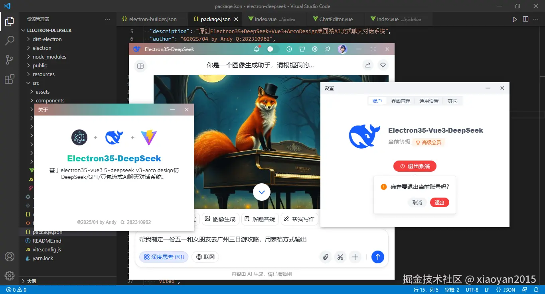Click the paperclip attachment icon in chat input
Viewport: 545px width, 294px height.
pos(325,257)
